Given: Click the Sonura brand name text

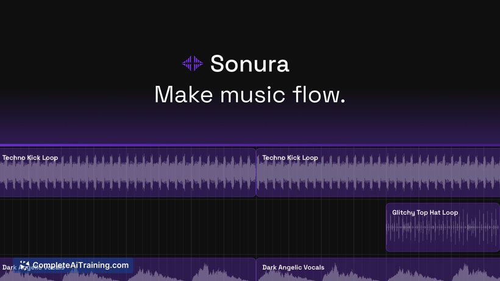Looking at the screenshot, I should click(x=249, y=63).
